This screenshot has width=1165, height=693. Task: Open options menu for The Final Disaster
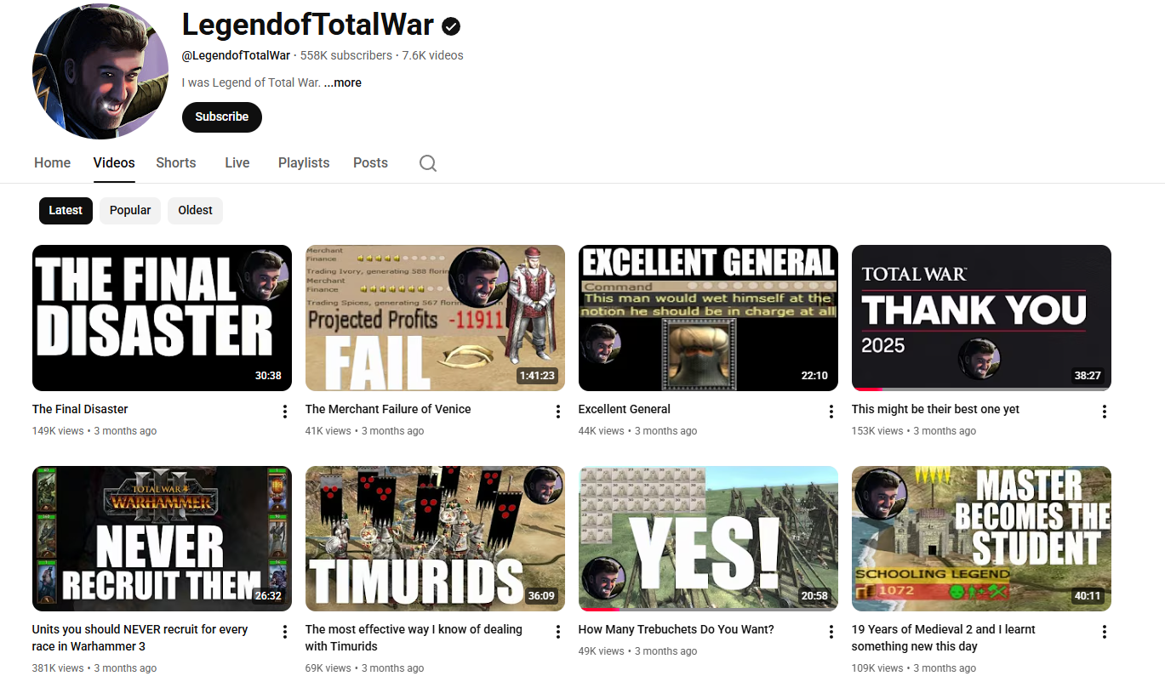point(285,412)
